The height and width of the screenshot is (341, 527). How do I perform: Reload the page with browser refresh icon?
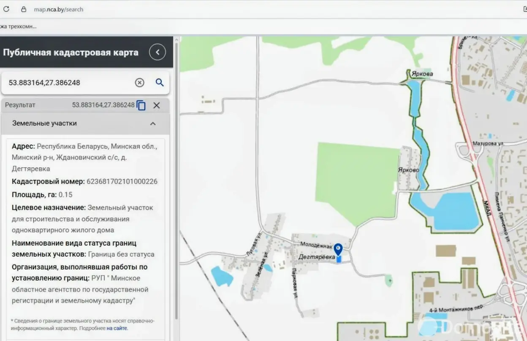point(6,9)
